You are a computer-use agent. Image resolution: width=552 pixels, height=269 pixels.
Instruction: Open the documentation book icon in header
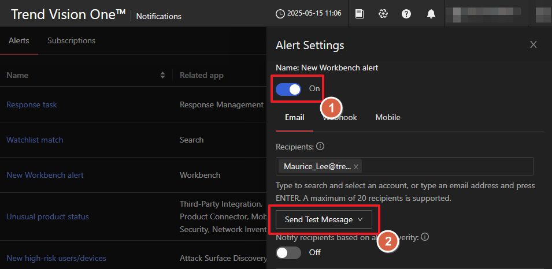360,14
